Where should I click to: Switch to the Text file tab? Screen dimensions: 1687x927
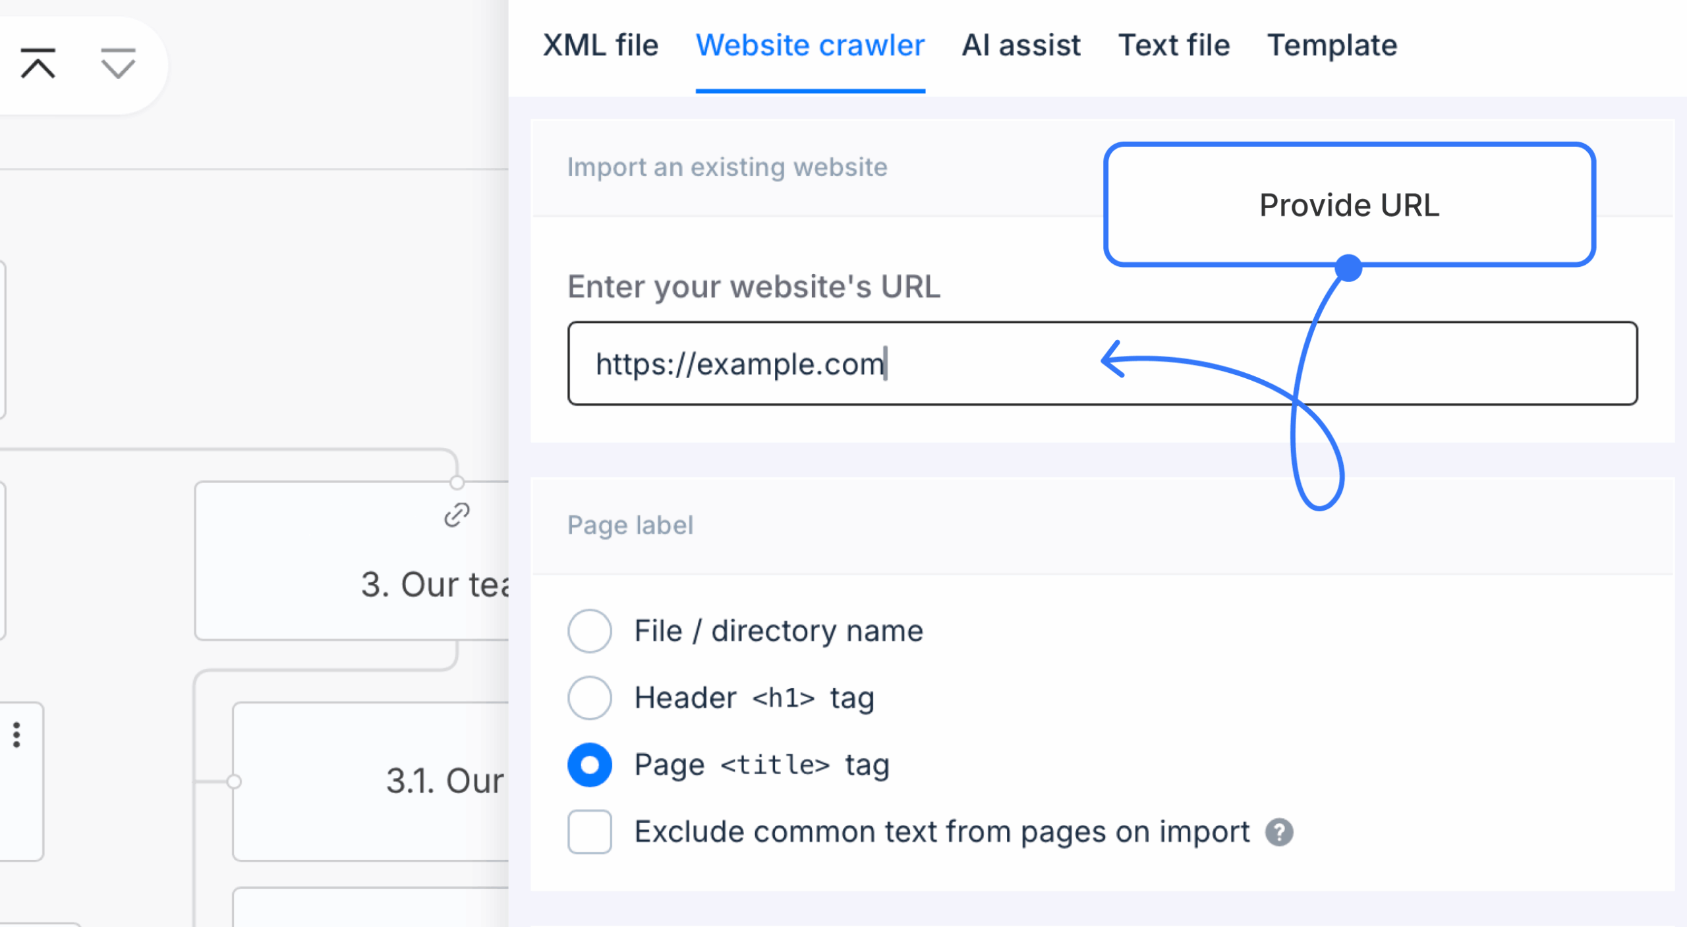pos(1174,45)
